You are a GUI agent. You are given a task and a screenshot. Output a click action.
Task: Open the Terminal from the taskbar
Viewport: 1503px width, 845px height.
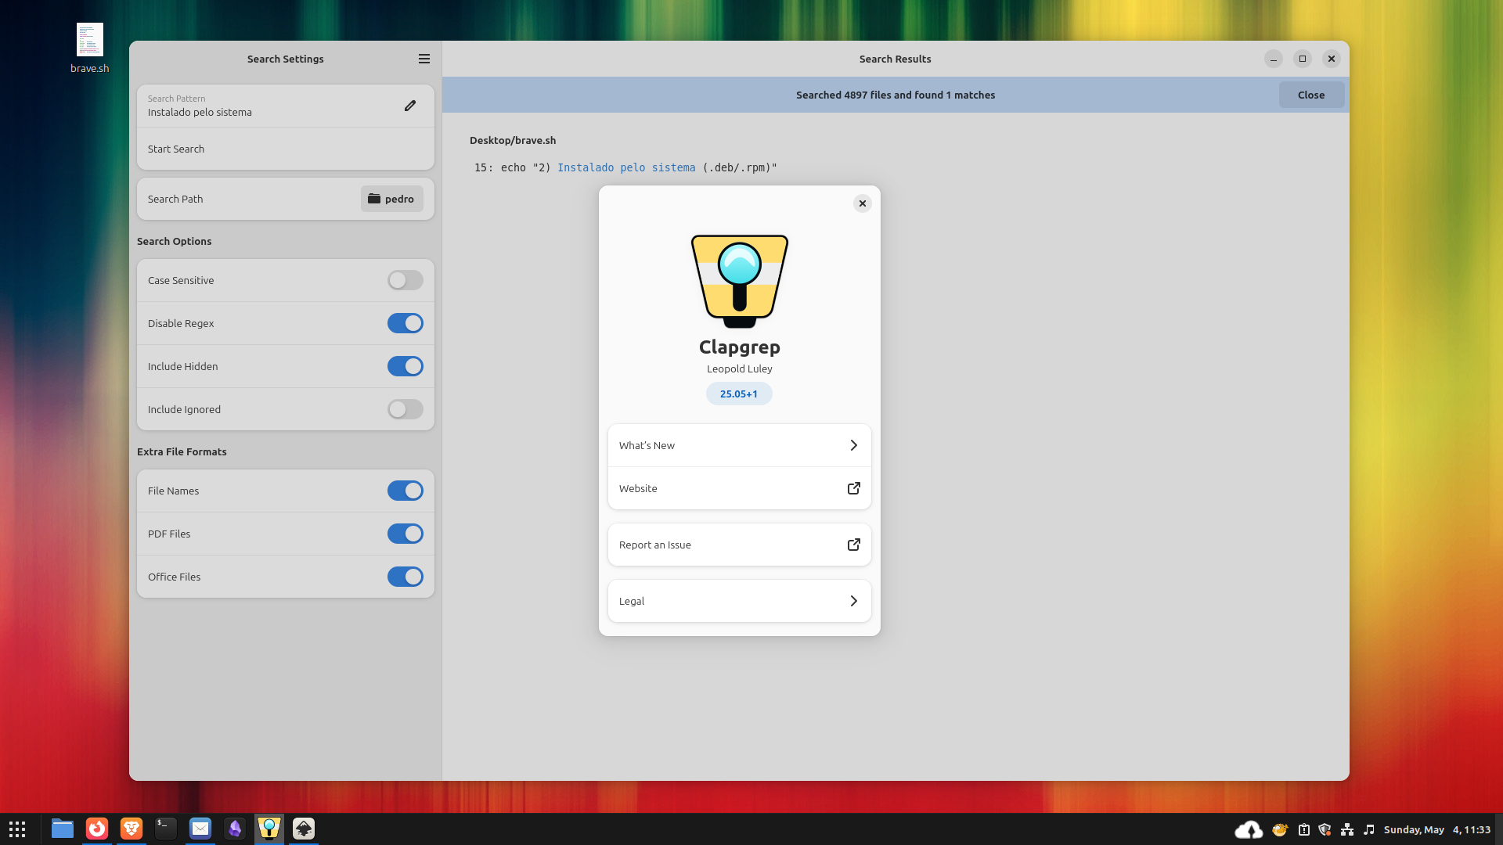pyautogui.click(x=166, y=829)
